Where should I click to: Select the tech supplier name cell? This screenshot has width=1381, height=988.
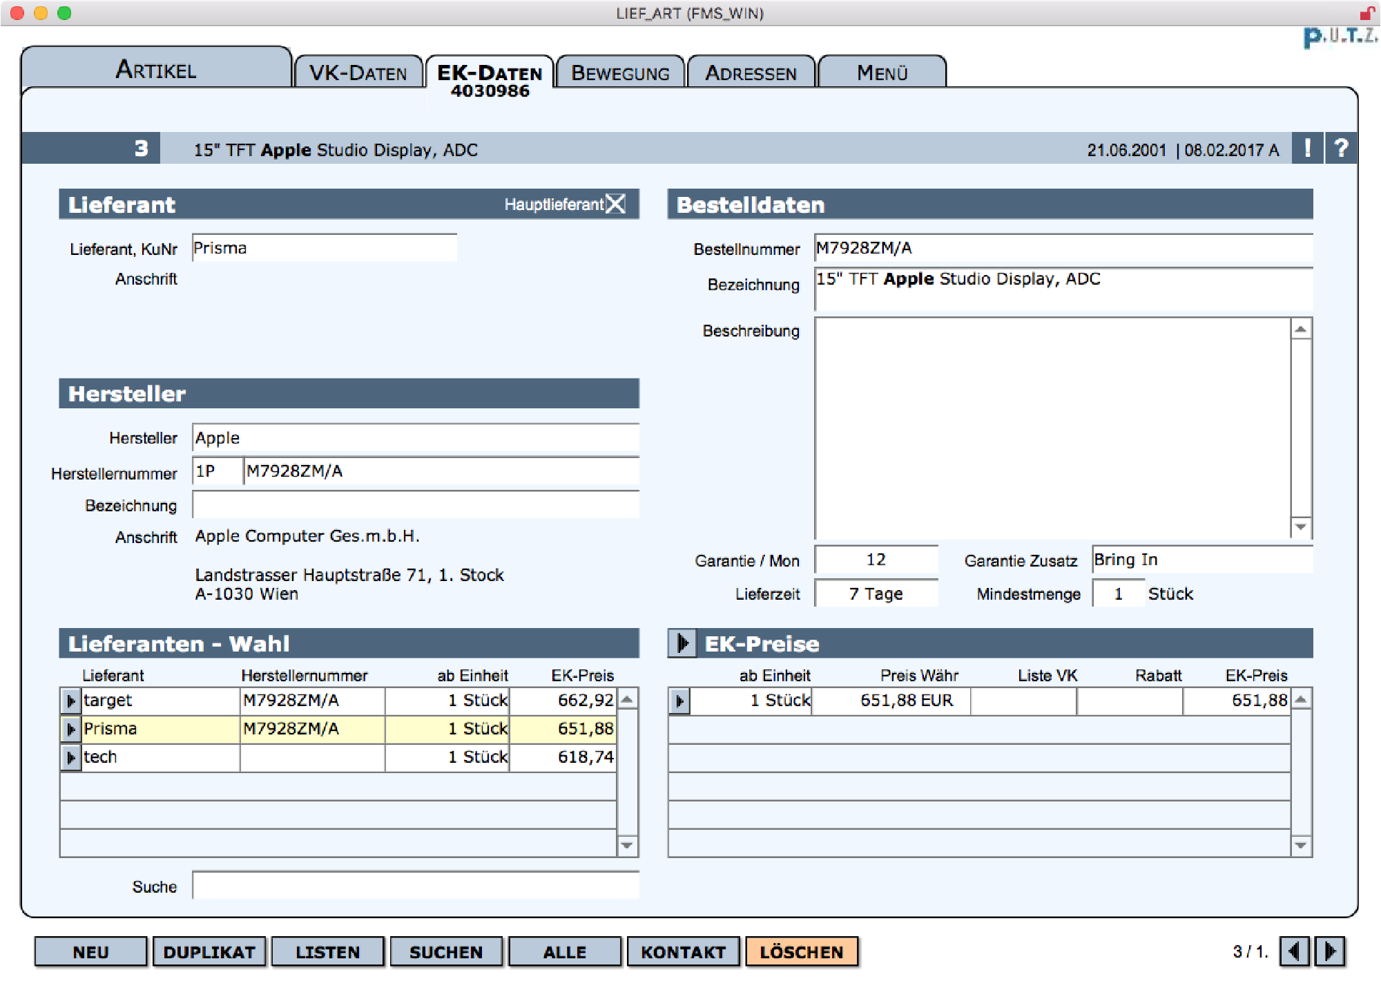pyautogui.click(x=160, y=757)
